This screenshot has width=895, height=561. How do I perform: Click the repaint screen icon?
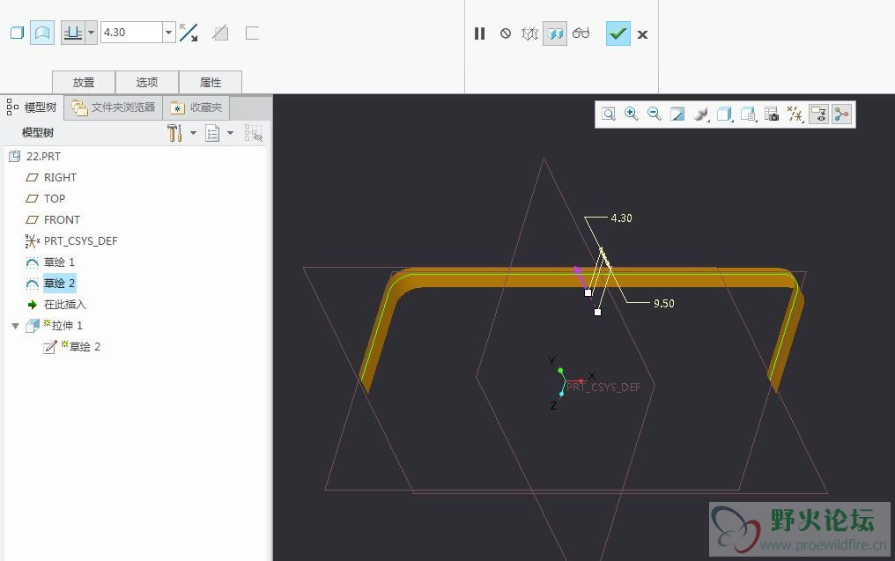point(677,114)
